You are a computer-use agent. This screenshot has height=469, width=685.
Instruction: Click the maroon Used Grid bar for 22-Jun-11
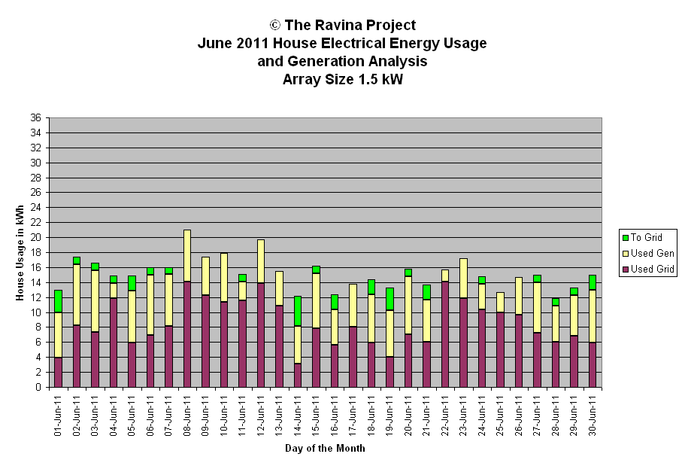445,335
